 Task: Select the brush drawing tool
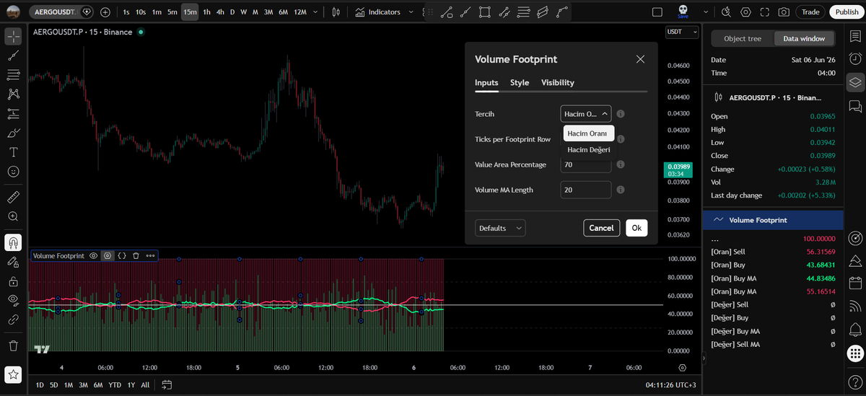tap(13, 133)
